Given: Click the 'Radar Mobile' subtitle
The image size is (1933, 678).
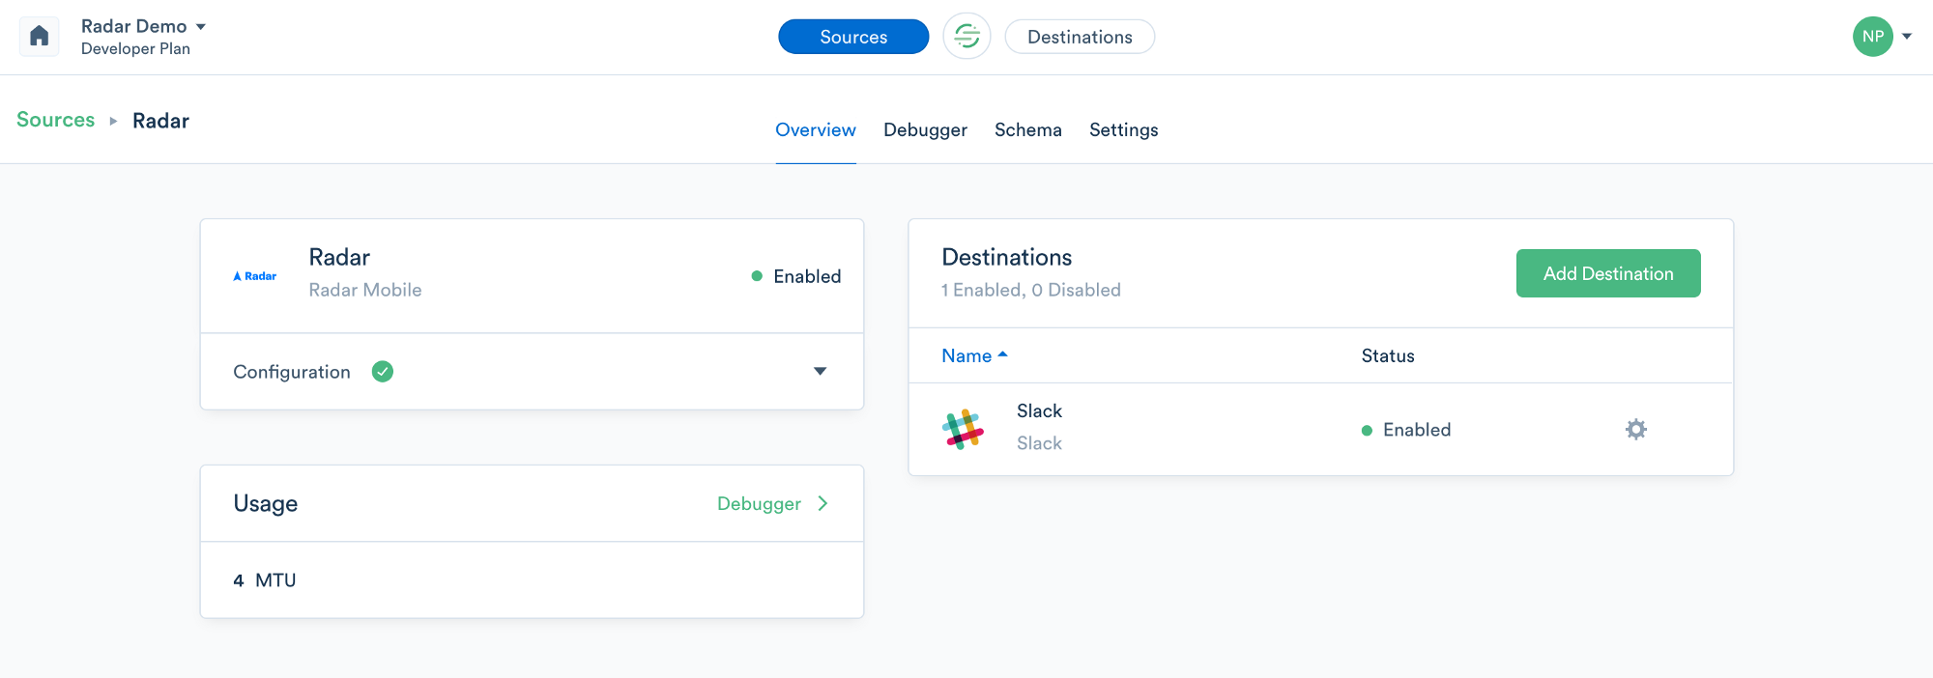Looking at the screenshot, I should [365, 290].
